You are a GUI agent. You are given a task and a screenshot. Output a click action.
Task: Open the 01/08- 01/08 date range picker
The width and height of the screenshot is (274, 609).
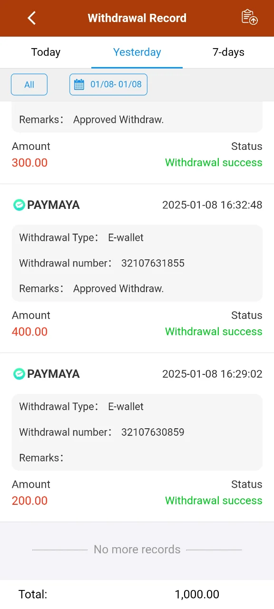pyautogui.click(x=108, y=85)
